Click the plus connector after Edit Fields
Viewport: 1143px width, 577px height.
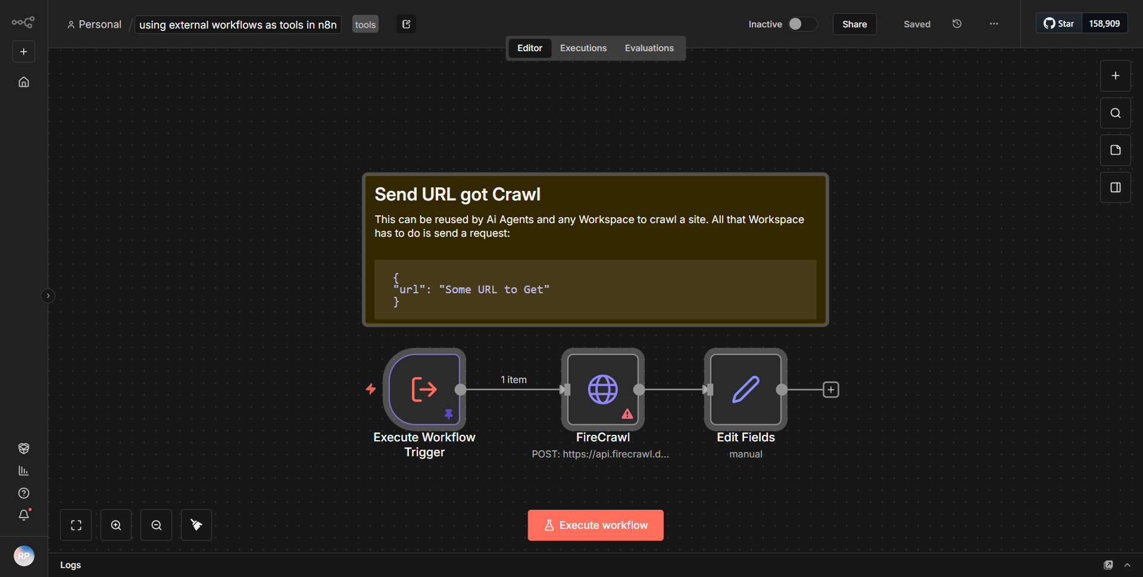[x=830, y=390]
